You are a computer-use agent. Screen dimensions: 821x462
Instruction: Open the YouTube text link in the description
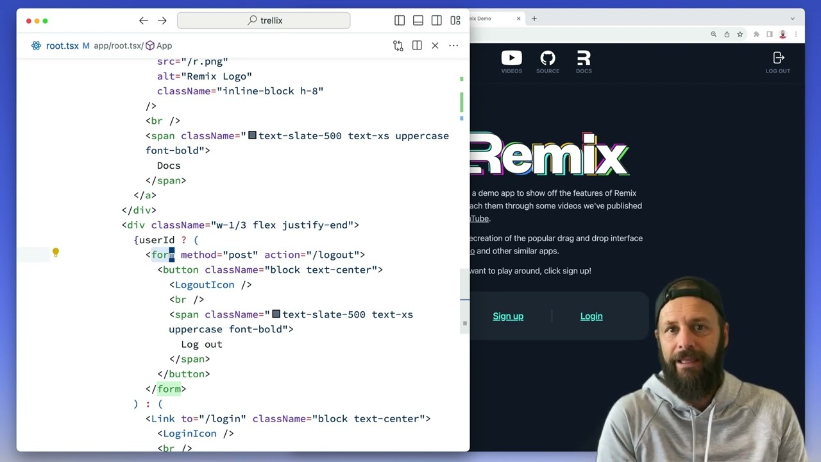(479, 218)
